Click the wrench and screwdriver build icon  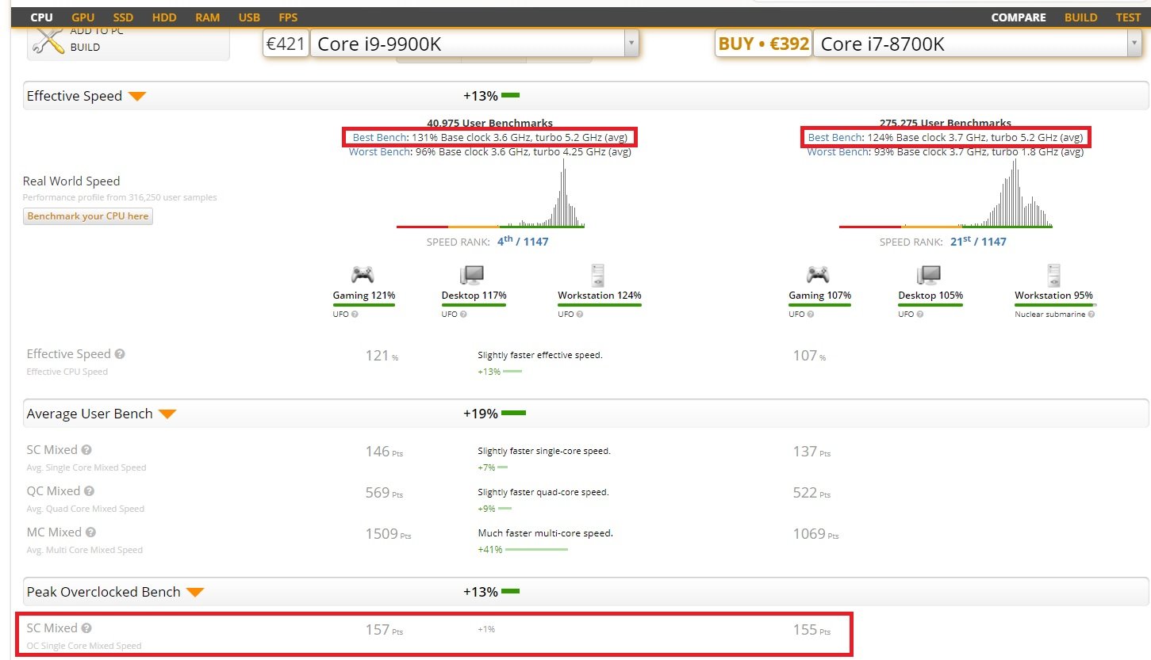click(48, 40)
